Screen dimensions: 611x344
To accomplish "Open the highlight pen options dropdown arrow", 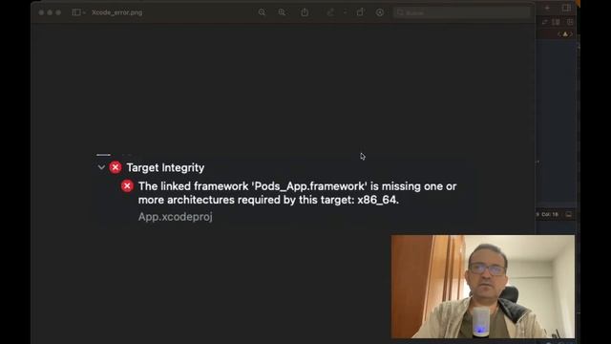I will 346,12.
